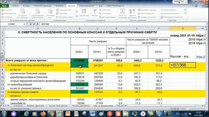The width and height of the screenshot is (209, 117).
Task: Click the formula bar showing =B7/366
Action: pos(123,24)
